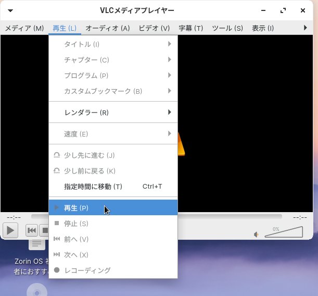
Task: Open the ビデオ (V) menu
Action: click(154, 28)
